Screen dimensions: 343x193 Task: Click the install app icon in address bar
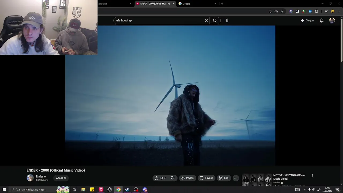pyautogui.click(x=270, y=11)
